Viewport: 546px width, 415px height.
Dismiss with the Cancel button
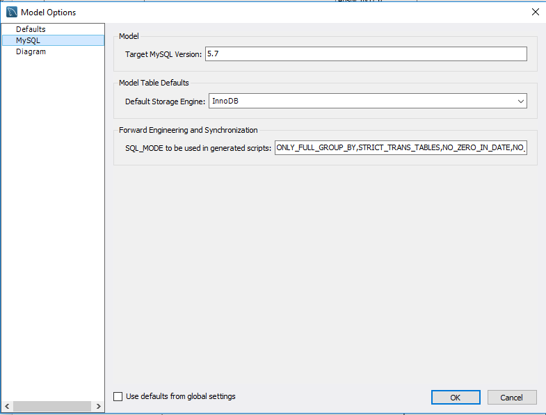tap(511, 398)
